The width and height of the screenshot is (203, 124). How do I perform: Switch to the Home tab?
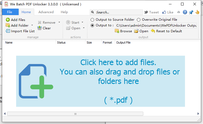(26, 12)
